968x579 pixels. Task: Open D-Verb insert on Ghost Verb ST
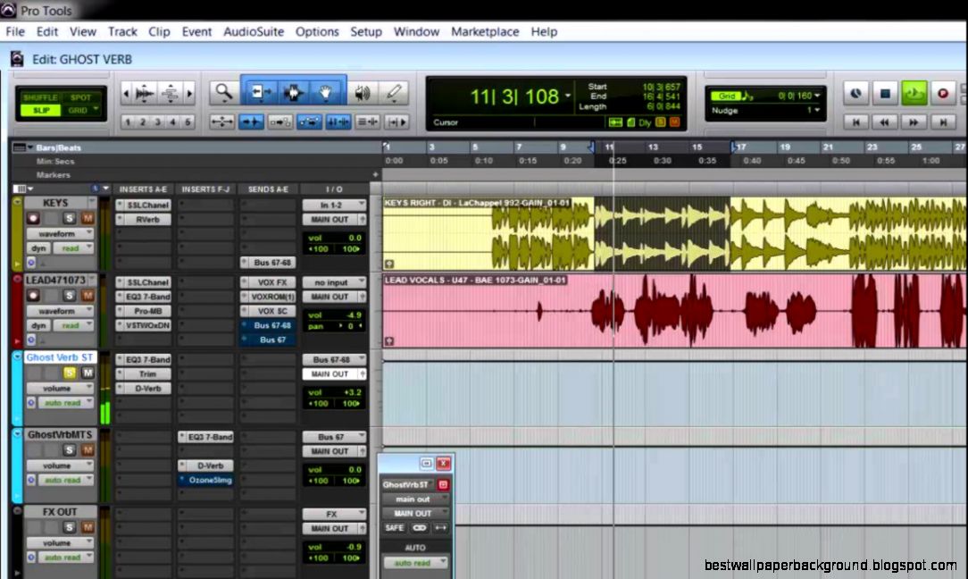[144, 388]
